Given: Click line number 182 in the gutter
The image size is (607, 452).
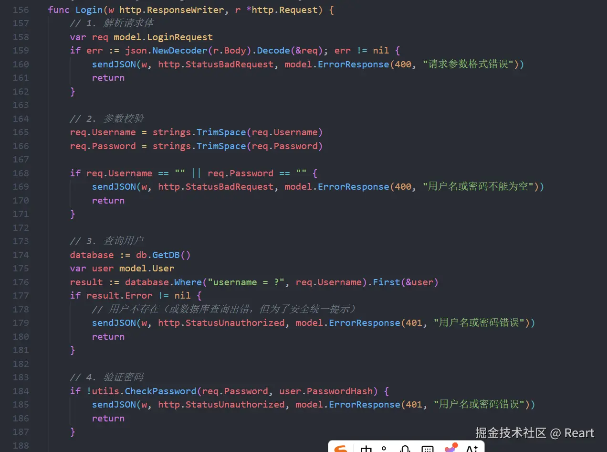Looking at the screenshot, I should [21, 364].
